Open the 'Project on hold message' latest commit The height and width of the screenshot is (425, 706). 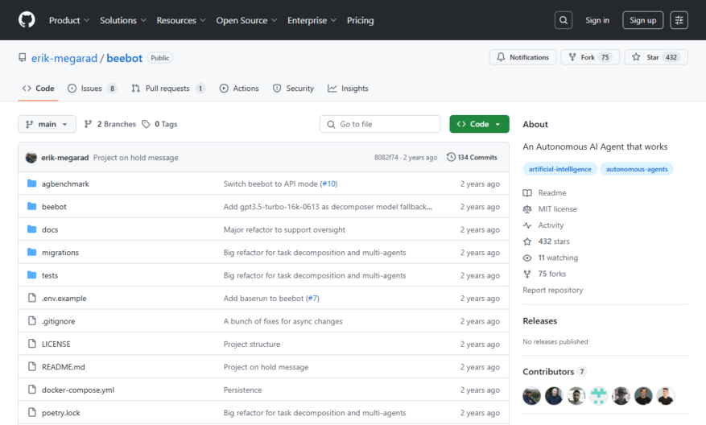pyautogui.click(x=135, y=158)
